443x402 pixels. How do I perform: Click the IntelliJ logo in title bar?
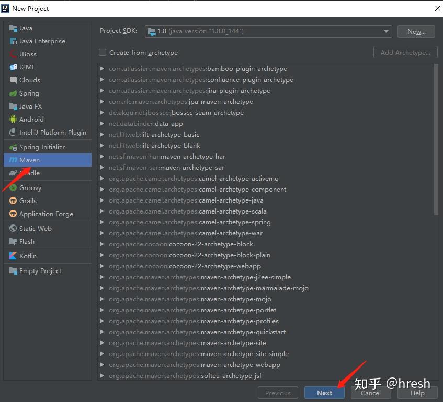tap(5, 8)
